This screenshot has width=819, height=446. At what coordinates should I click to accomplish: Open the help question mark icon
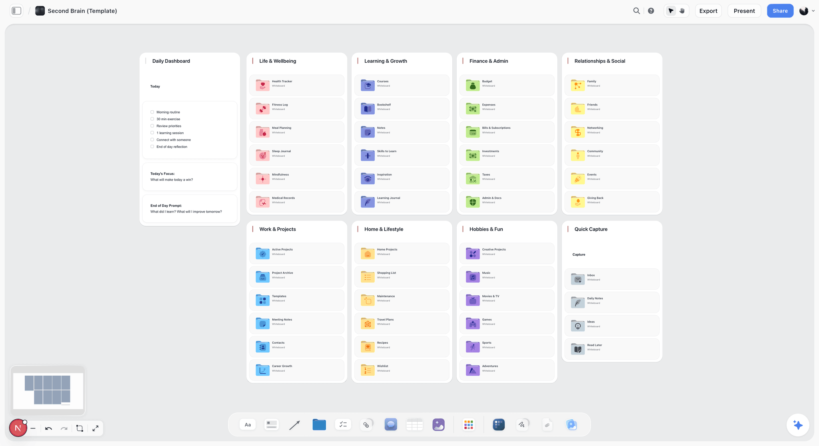point(651,11)
